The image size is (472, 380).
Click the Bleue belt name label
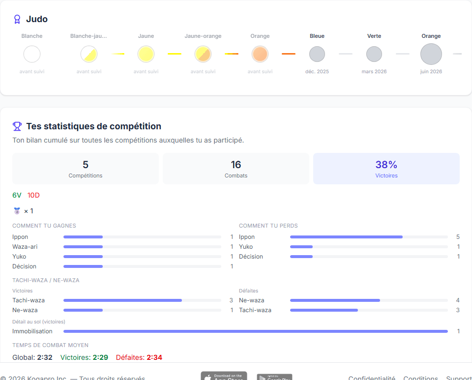pyautogui.click(x=317, y=36)
